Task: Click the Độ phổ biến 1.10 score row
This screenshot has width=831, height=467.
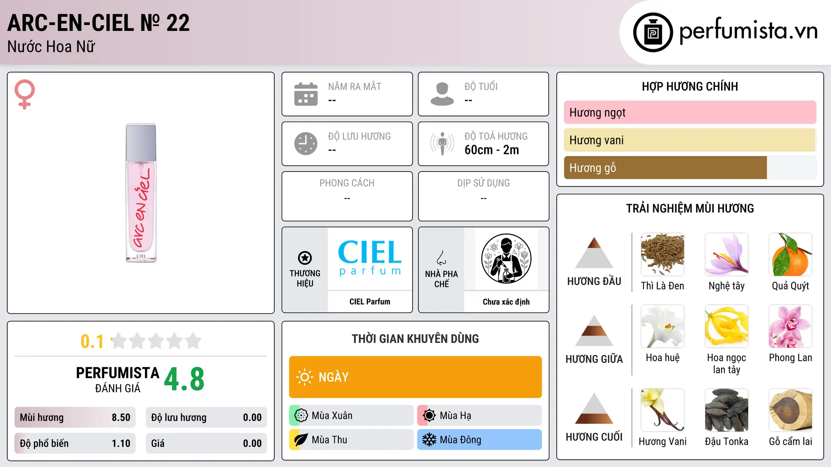Action: [x=75, y=443]
